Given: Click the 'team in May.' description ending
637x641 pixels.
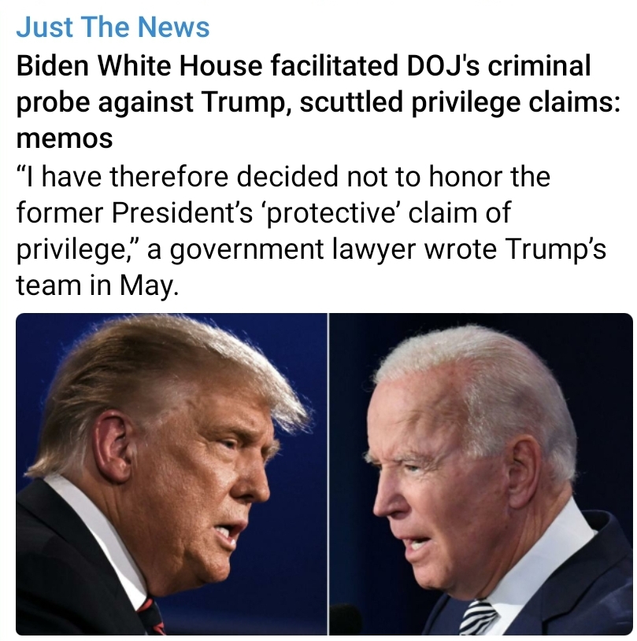Looking at the screenshot, I should 98,286.
